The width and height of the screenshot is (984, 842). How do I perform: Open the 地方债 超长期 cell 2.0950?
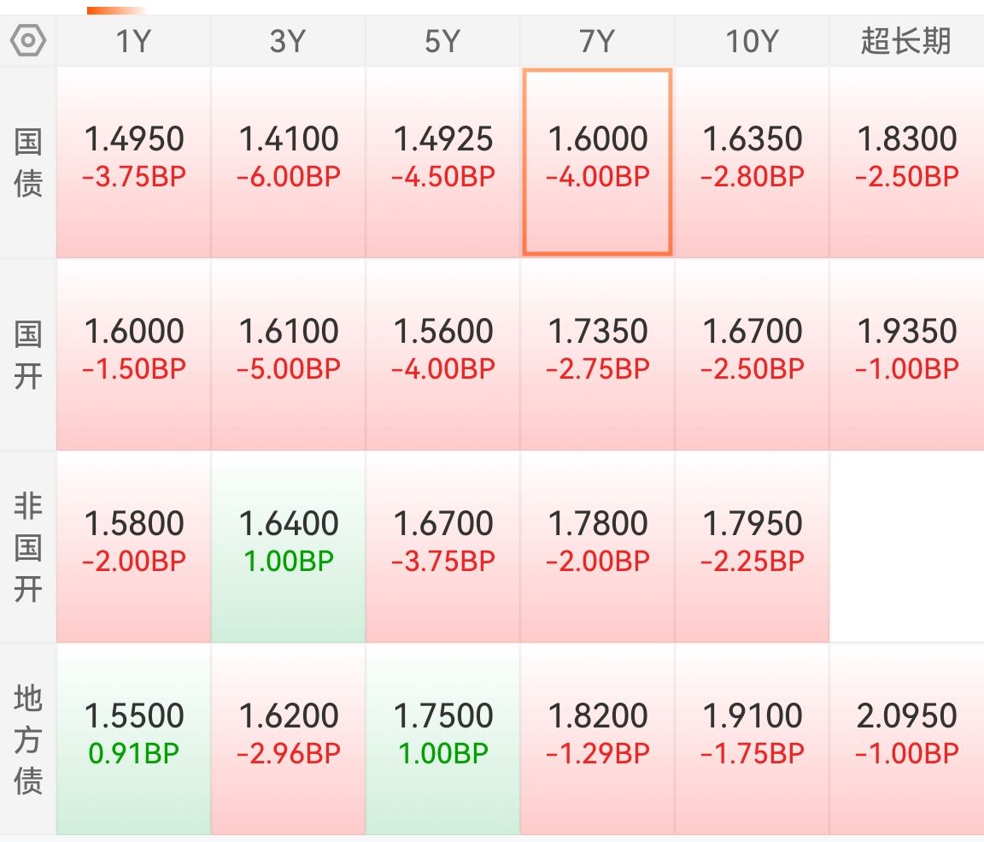click(x=906, y=739)
